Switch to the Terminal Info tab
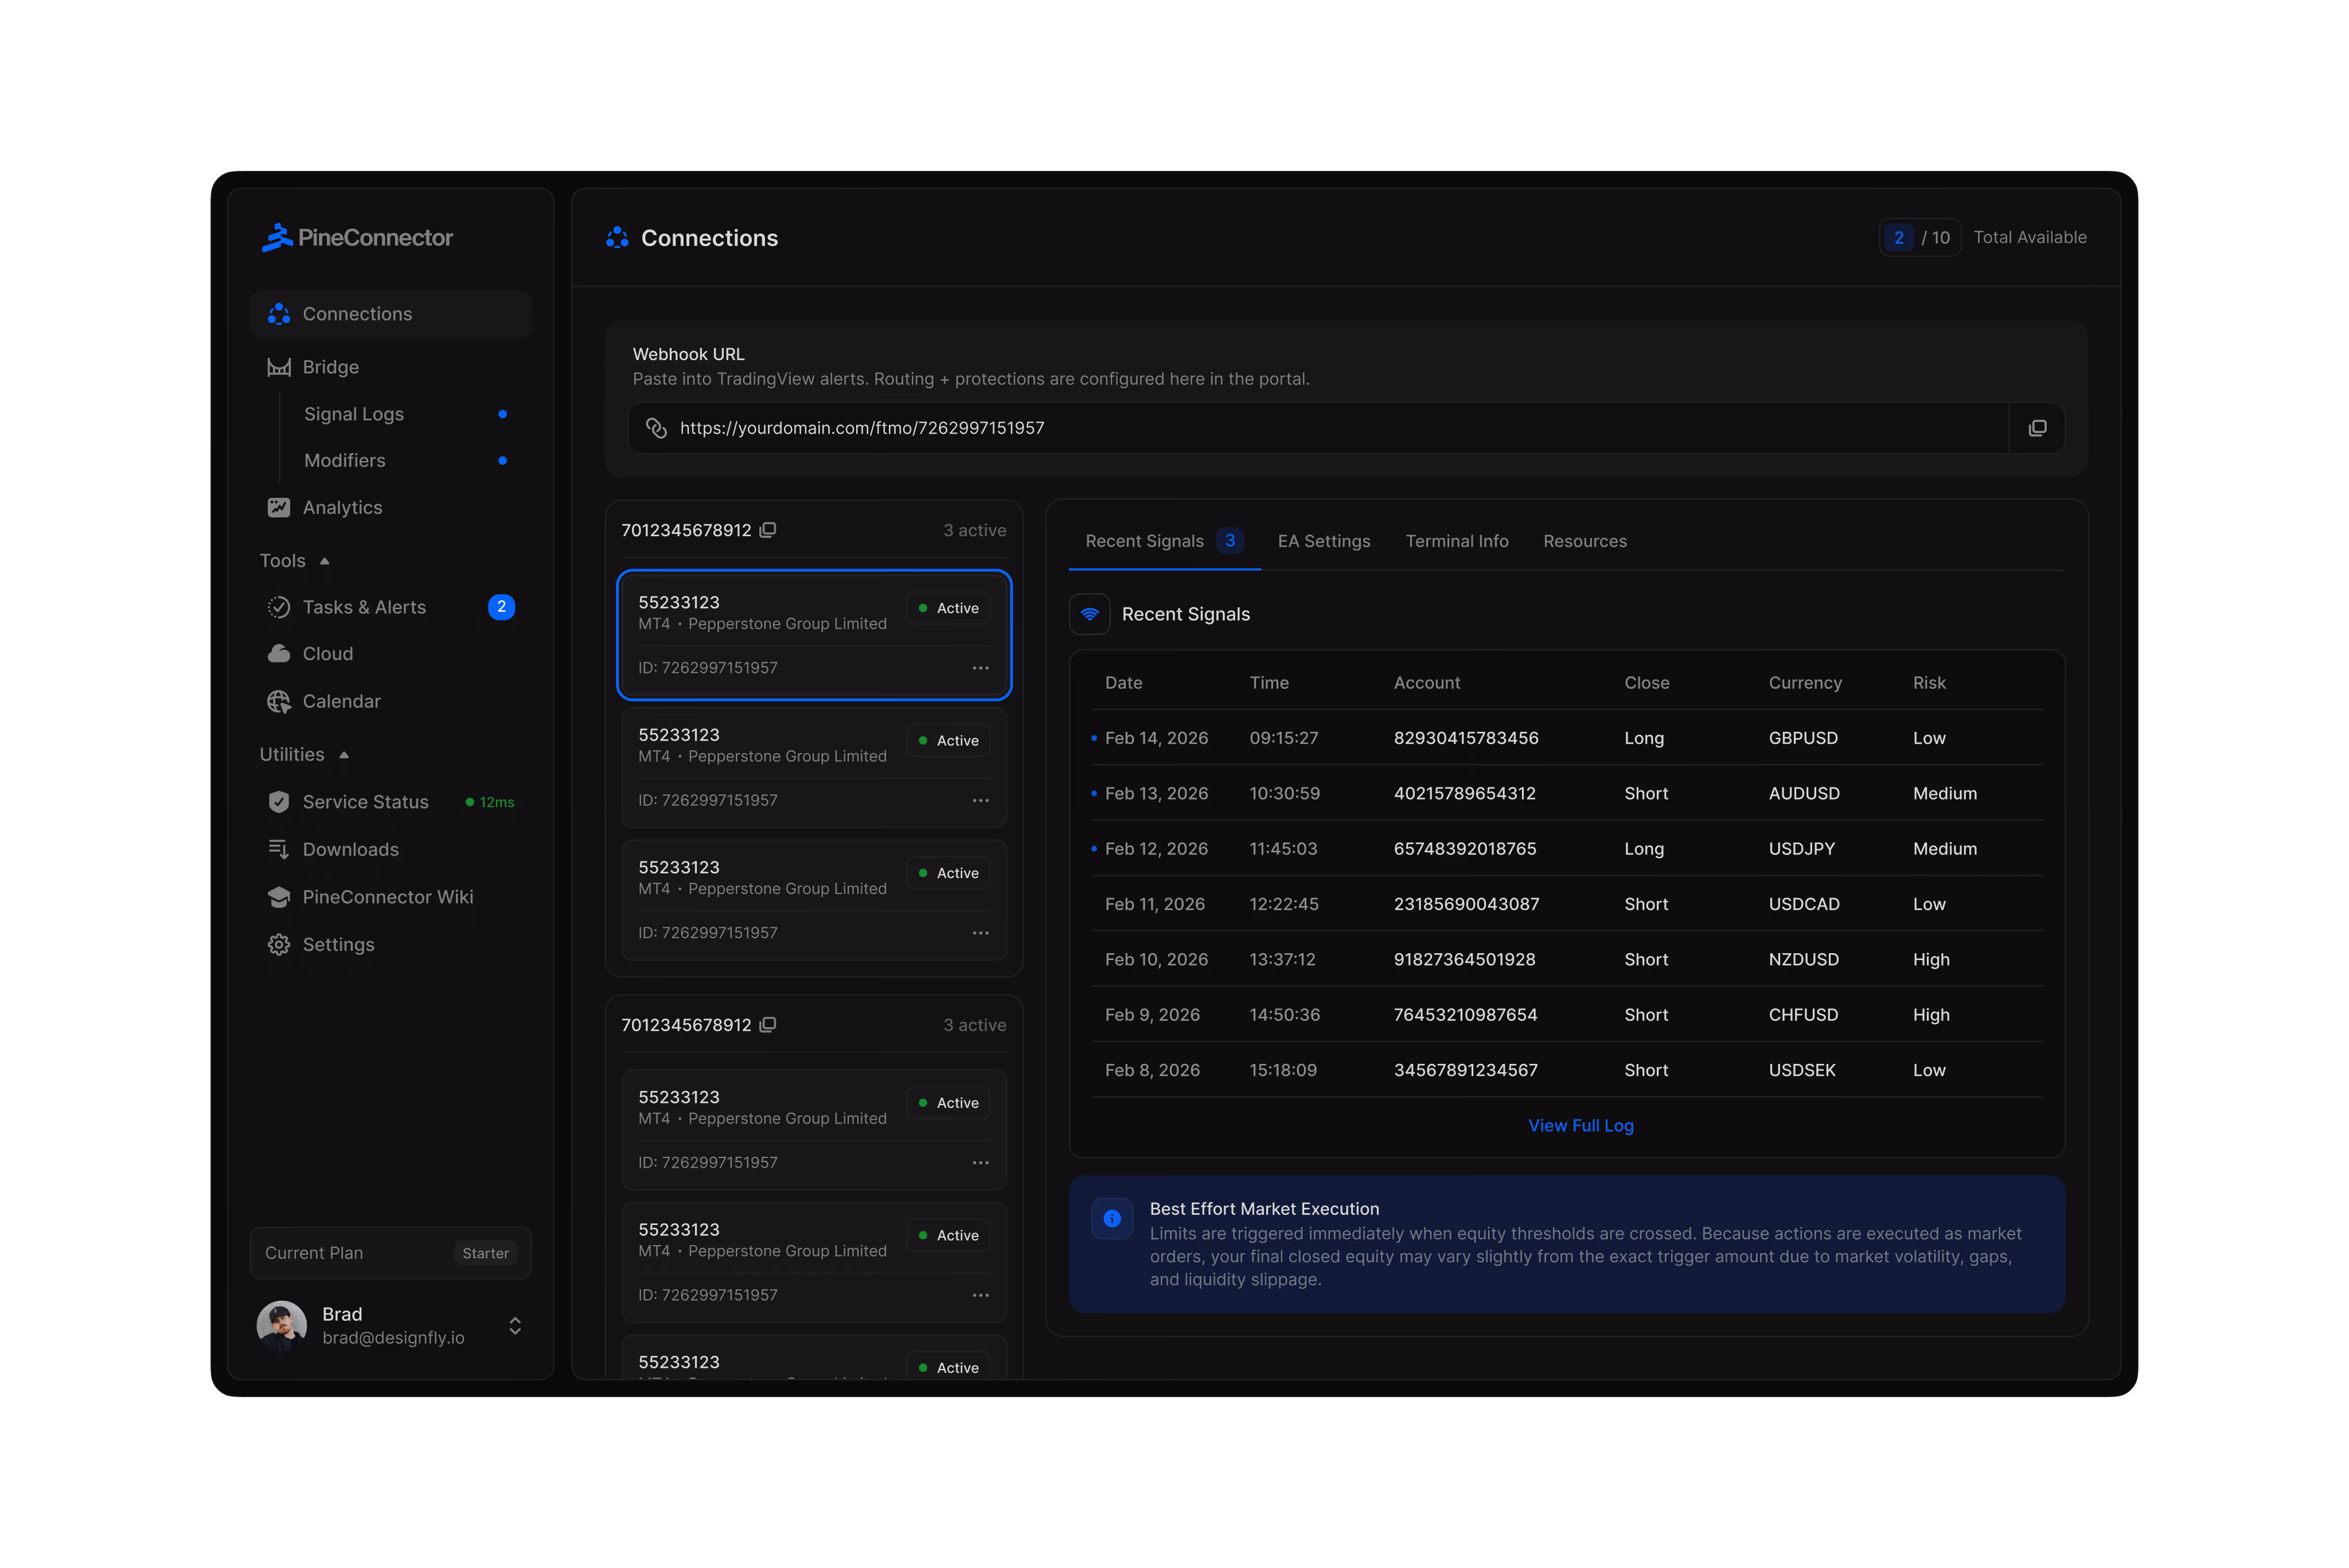The height and width of the screenshot is (1568, 2349). [x=1456, y=541]
